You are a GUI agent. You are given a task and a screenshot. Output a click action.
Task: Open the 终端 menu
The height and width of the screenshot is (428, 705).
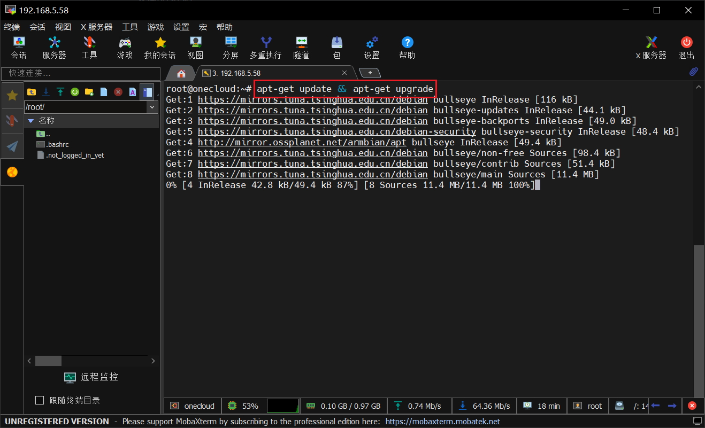(12, 27)
